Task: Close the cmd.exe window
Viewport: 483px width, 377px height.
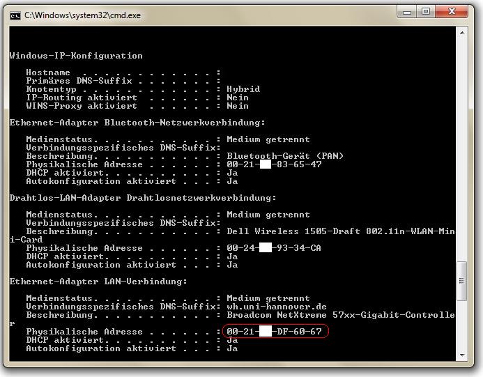Action: pyautogui.click(x=452, y=12)
